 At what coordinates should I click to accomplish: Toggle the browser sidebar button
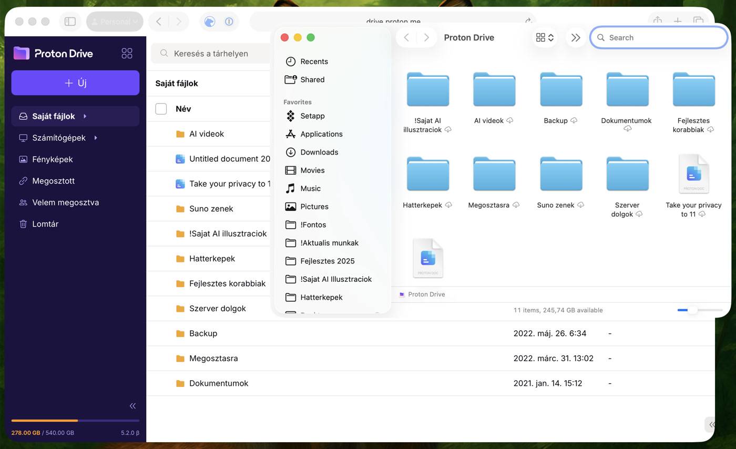(70, 22)
